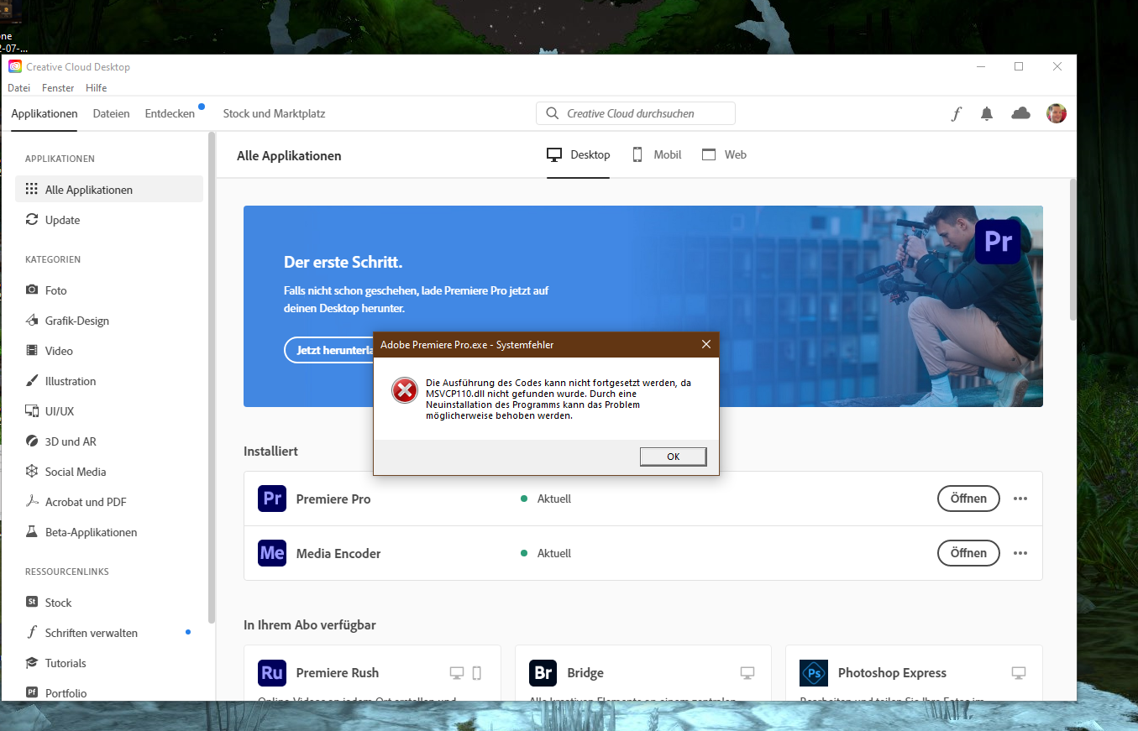1138x731 pixels.
Task: Go to the Entdecken tab
Action: (170, 113)
